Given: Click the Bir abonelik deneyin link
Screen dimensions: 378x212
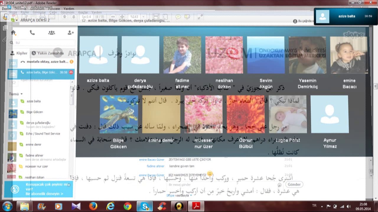Looking at the screenshot, I should point(44,194).
